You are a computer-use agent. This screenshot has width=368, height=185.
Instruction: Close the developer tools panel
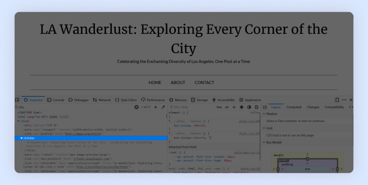(x=351, y=100)
